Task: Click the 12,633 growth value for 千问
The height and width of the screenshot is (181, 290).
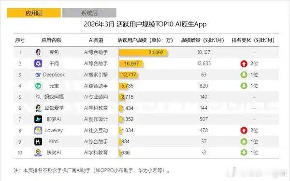Action: (x=204, y=63)
